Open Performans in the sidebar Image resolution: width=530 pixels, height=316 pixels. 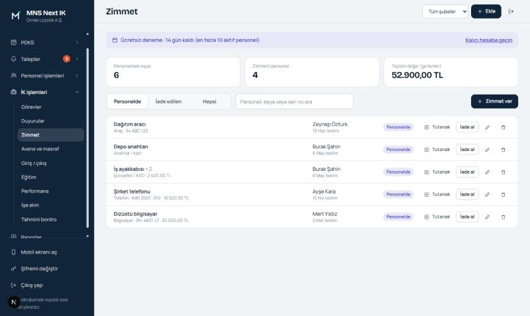click(51, 191)
